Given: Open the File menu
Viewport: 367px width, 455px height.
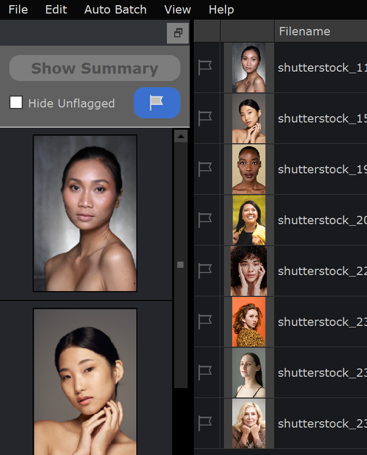Looking at the screenshot, I should (18, 10).
